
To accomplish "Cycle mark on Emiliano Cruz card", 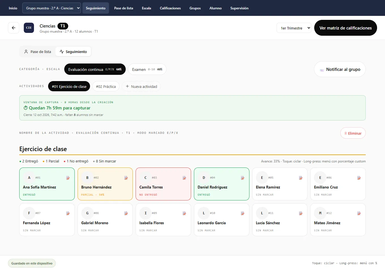I will (x=338, y=184).
